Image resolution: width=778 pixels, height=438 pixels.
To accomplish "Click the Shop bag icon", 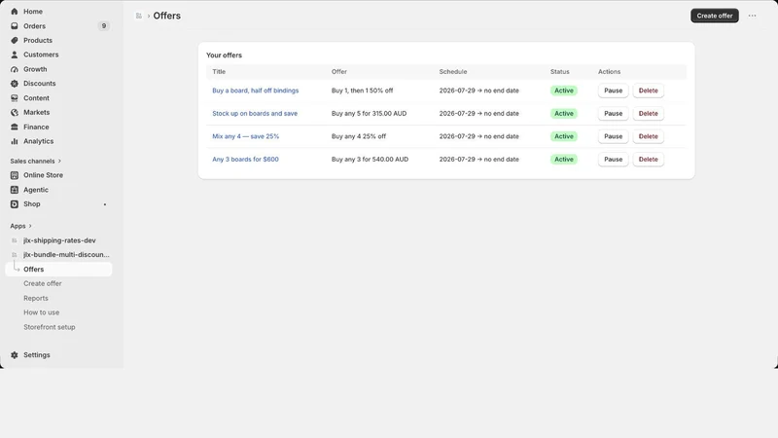I will [15, 204].
